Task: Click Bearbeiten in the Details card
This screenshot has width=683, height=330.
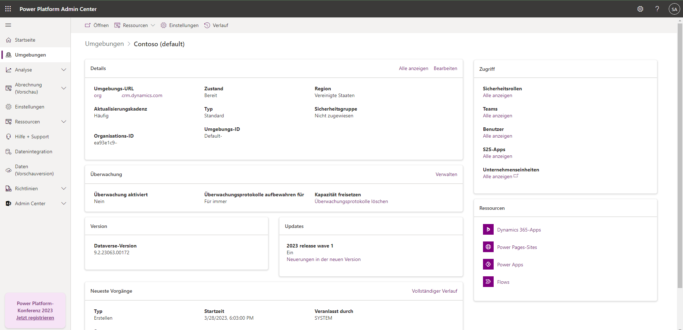Action: (x=445, y=69)
